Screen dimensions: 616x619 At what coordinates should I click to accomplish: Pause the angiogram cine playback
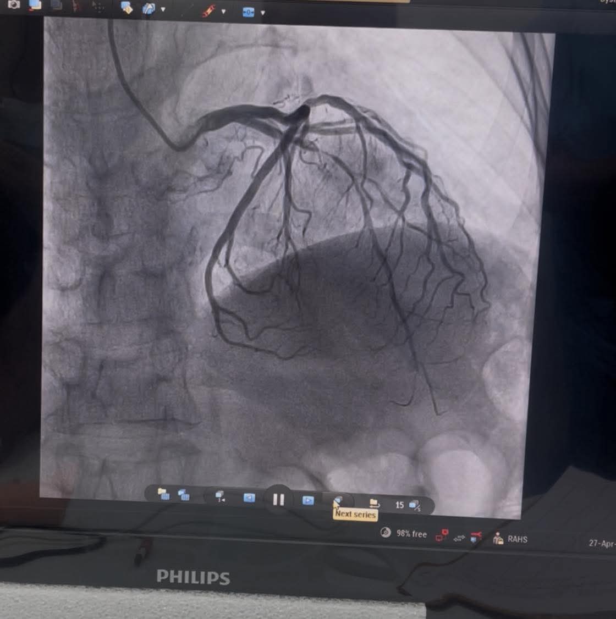point(278,499)
